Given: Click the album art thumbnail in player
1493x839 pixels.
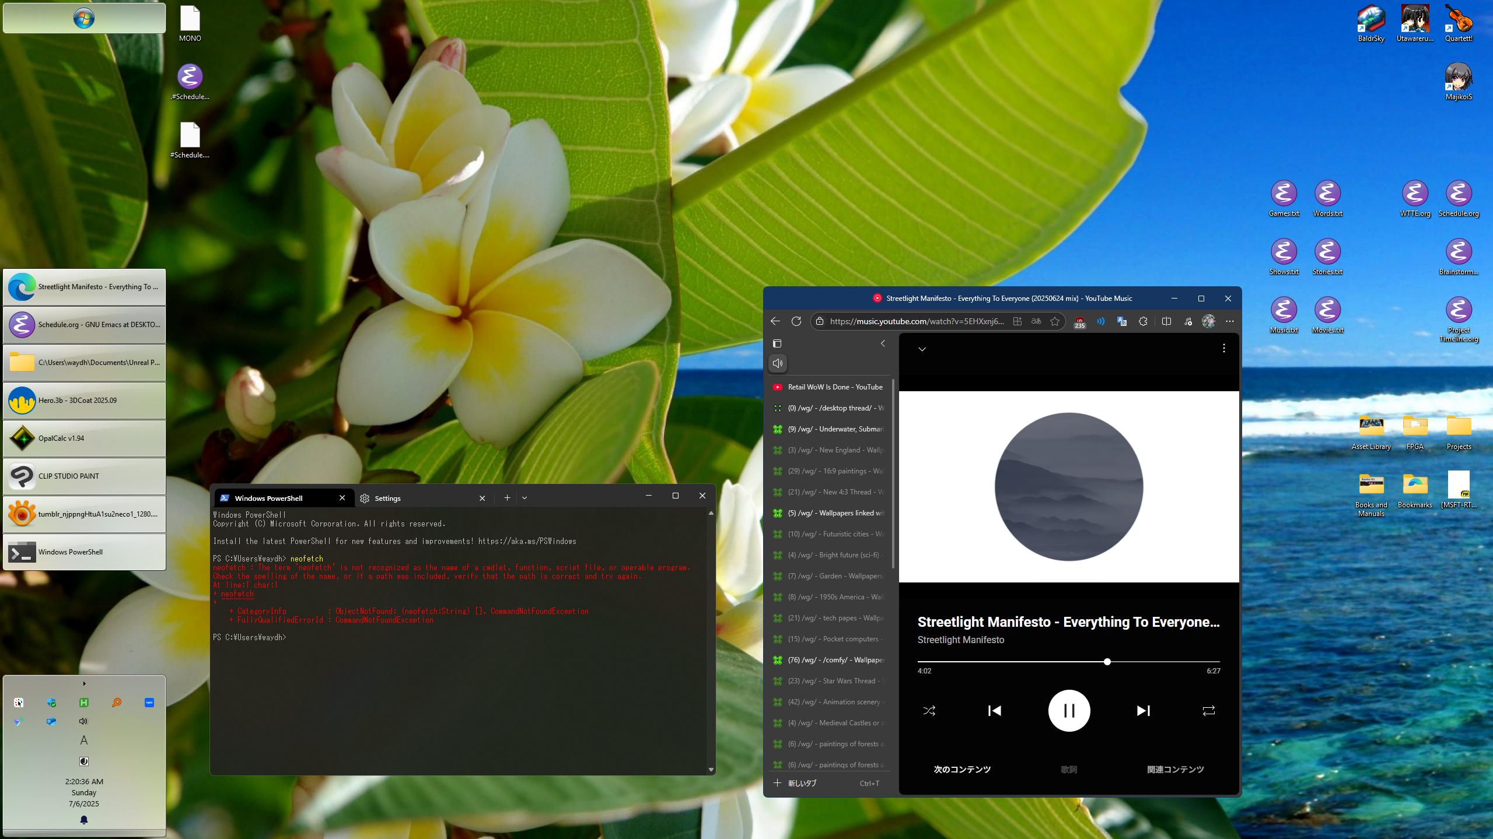Looking at the screenshot, I should pos(1068,487).
